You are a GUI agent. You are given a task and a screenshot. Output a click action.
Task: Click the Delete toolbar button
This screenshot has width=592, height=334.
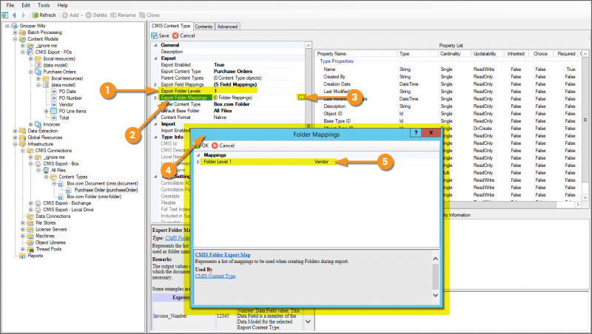(96, 15)
